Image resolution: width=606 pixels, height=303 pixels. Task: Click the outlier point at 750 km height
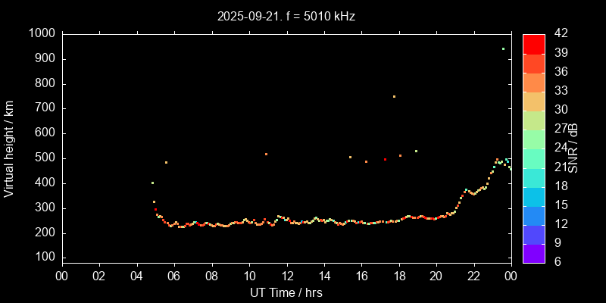pyautogui.click(x=394, y=96)
